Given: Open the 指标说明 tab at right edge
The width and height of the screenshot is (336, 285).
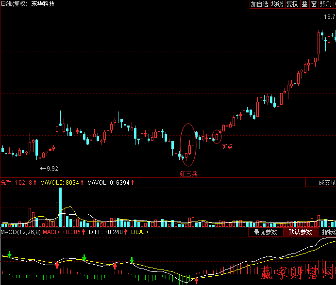Looking at the screenshot, I should pyautogui.click(x=328, y=232).
